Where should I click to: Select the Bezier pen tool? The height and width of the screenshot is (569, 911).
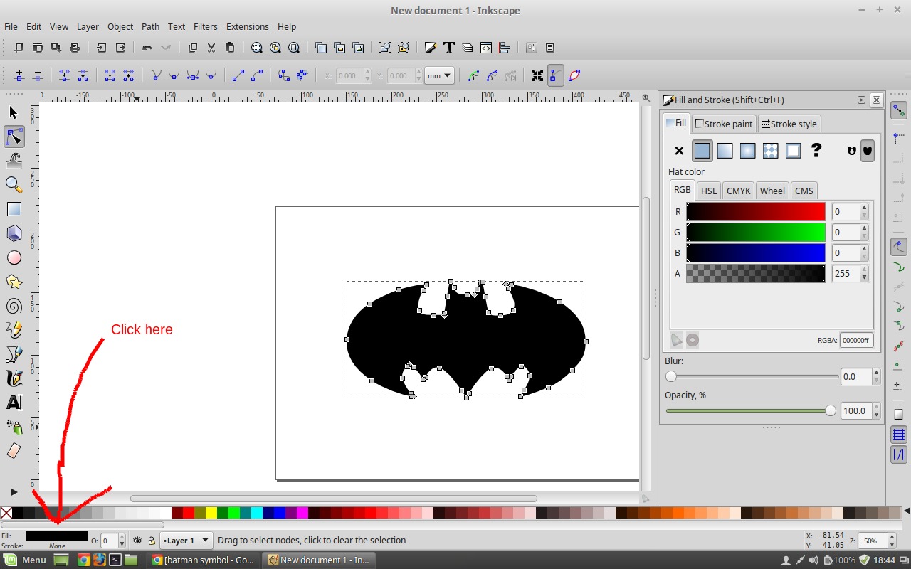(14, 354)
